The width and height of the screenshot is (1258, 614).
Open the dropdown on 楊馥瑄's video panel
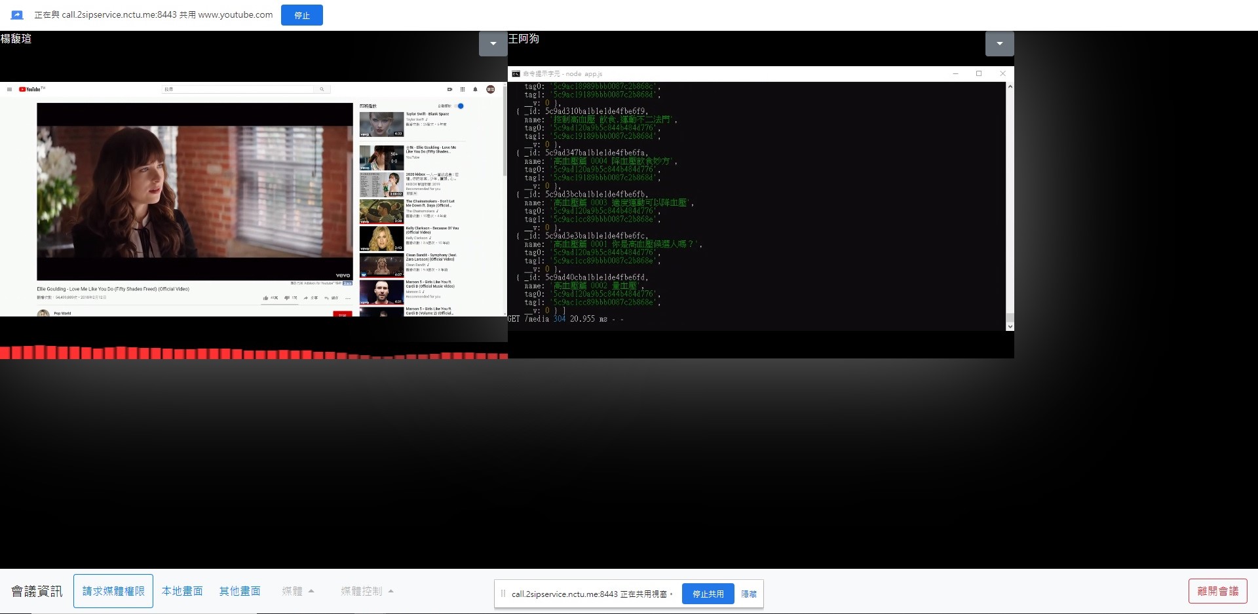[493, 44]
